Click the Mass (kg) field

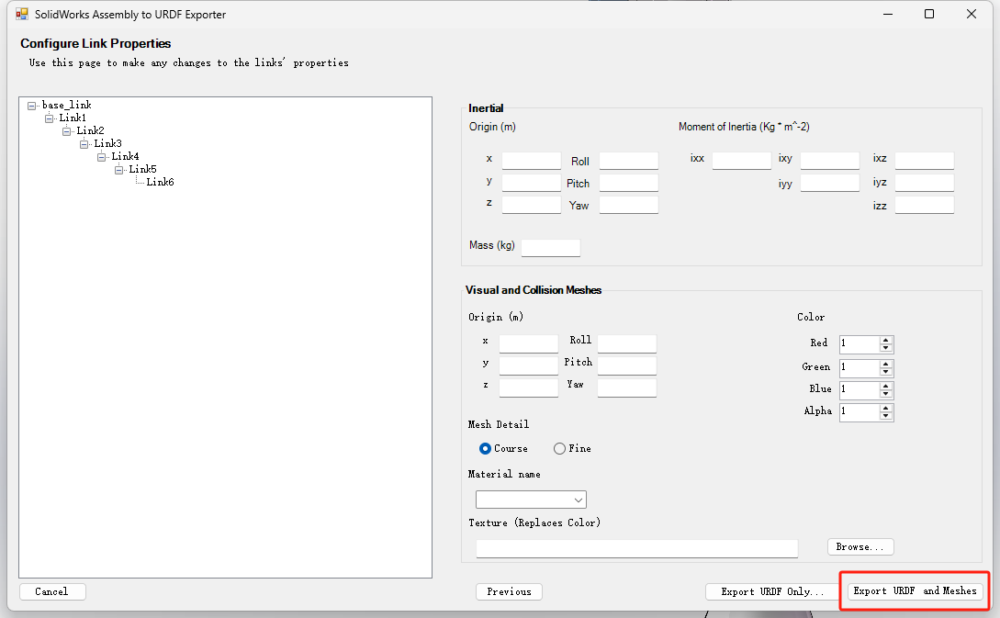[x=551, y=248]
